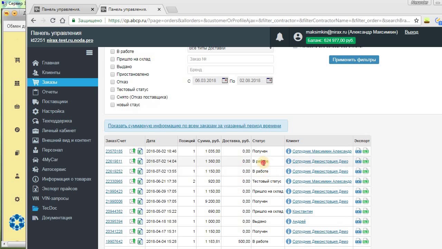Open client link 'Константин'
The width and height of the screenshot is (442, 249).
point(302,211)
